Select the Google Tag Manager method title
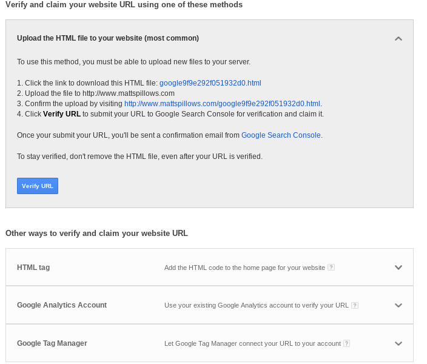 click(52, 343)
